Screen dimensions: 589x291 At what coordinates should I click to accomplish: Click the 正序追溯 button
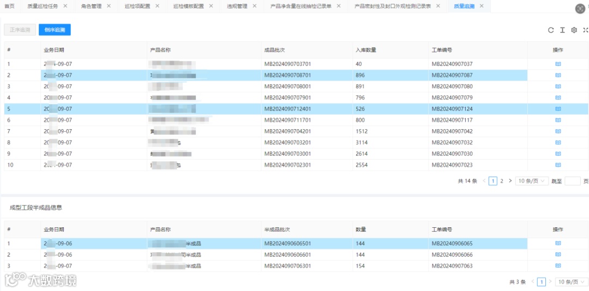20,30
